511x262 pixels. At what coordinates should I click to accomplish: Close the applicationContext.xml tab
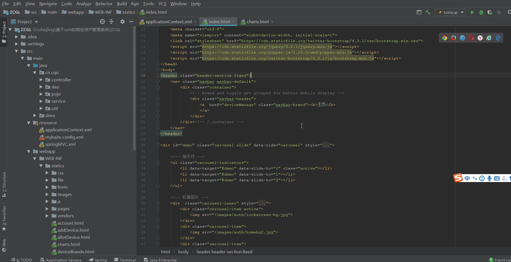click(x=195, y=22)
